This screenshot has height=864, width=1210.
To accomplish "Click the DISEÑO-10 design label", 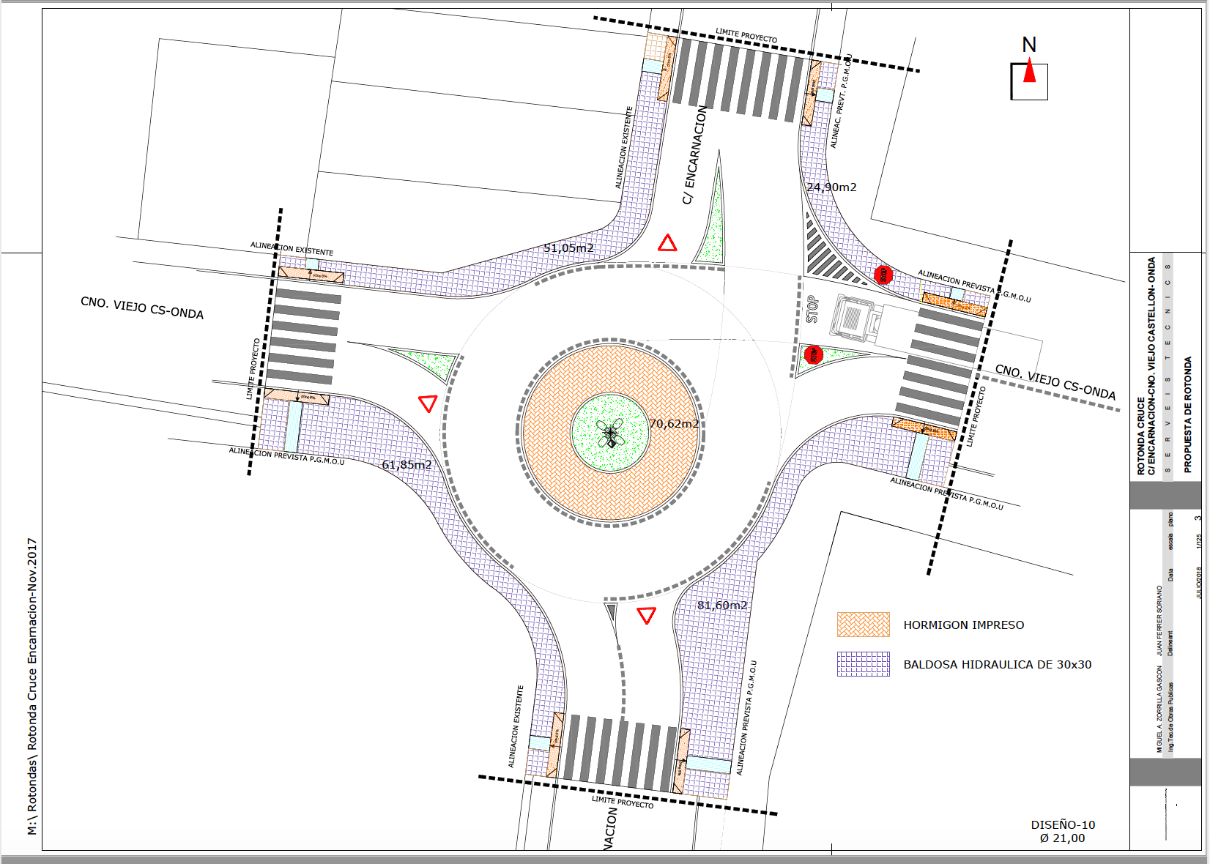I will 1063,825.
